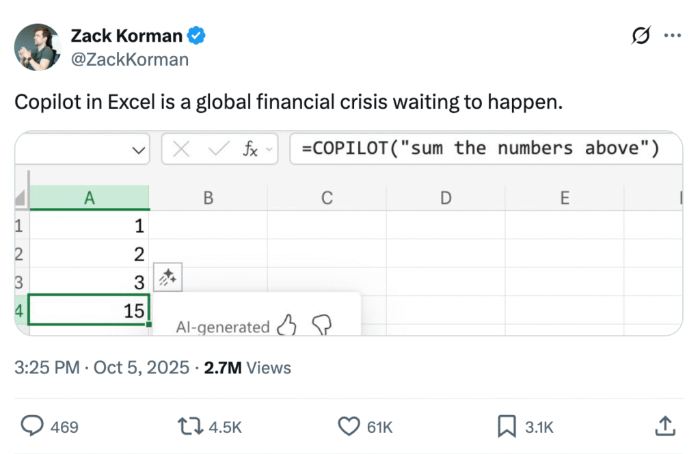
Task: Expand the Name Box dropdown arrow
Action: click(139, 150)
